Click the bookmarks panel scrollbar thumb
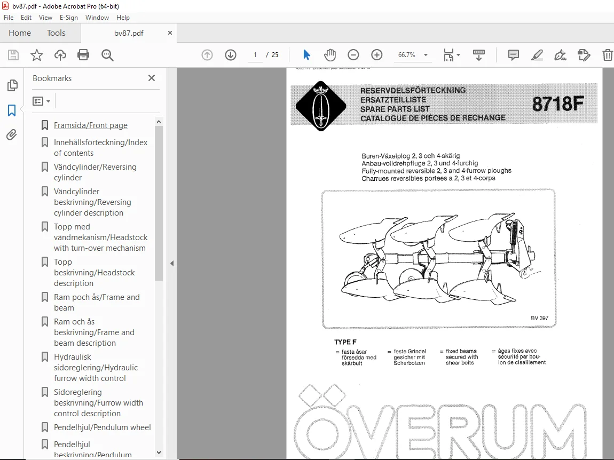Screen dimensions: 614x460 click(159, 203)
